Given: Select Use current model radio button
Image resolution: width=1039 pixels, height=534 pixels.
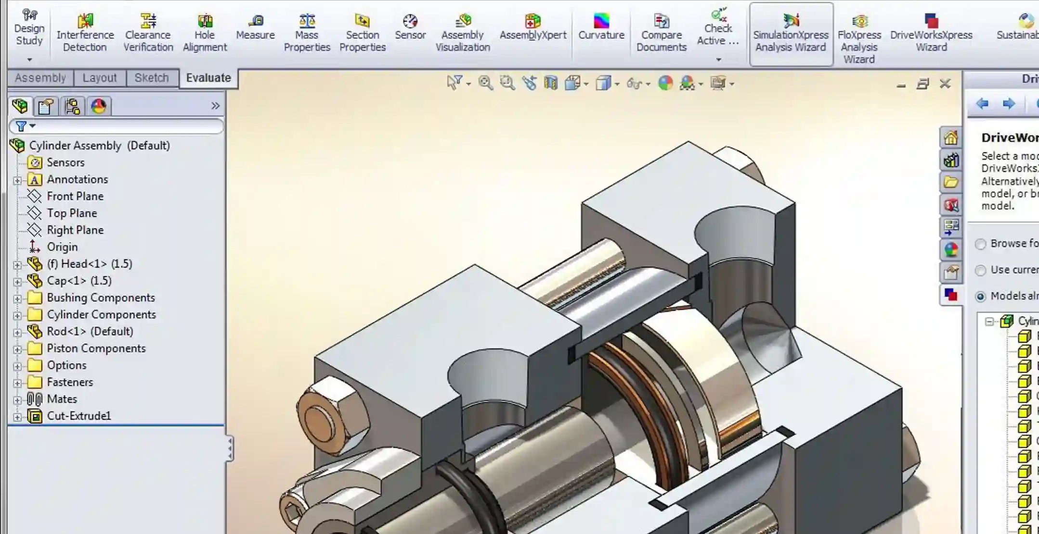Looking at the screenshot, I should [x=980, y=271].
